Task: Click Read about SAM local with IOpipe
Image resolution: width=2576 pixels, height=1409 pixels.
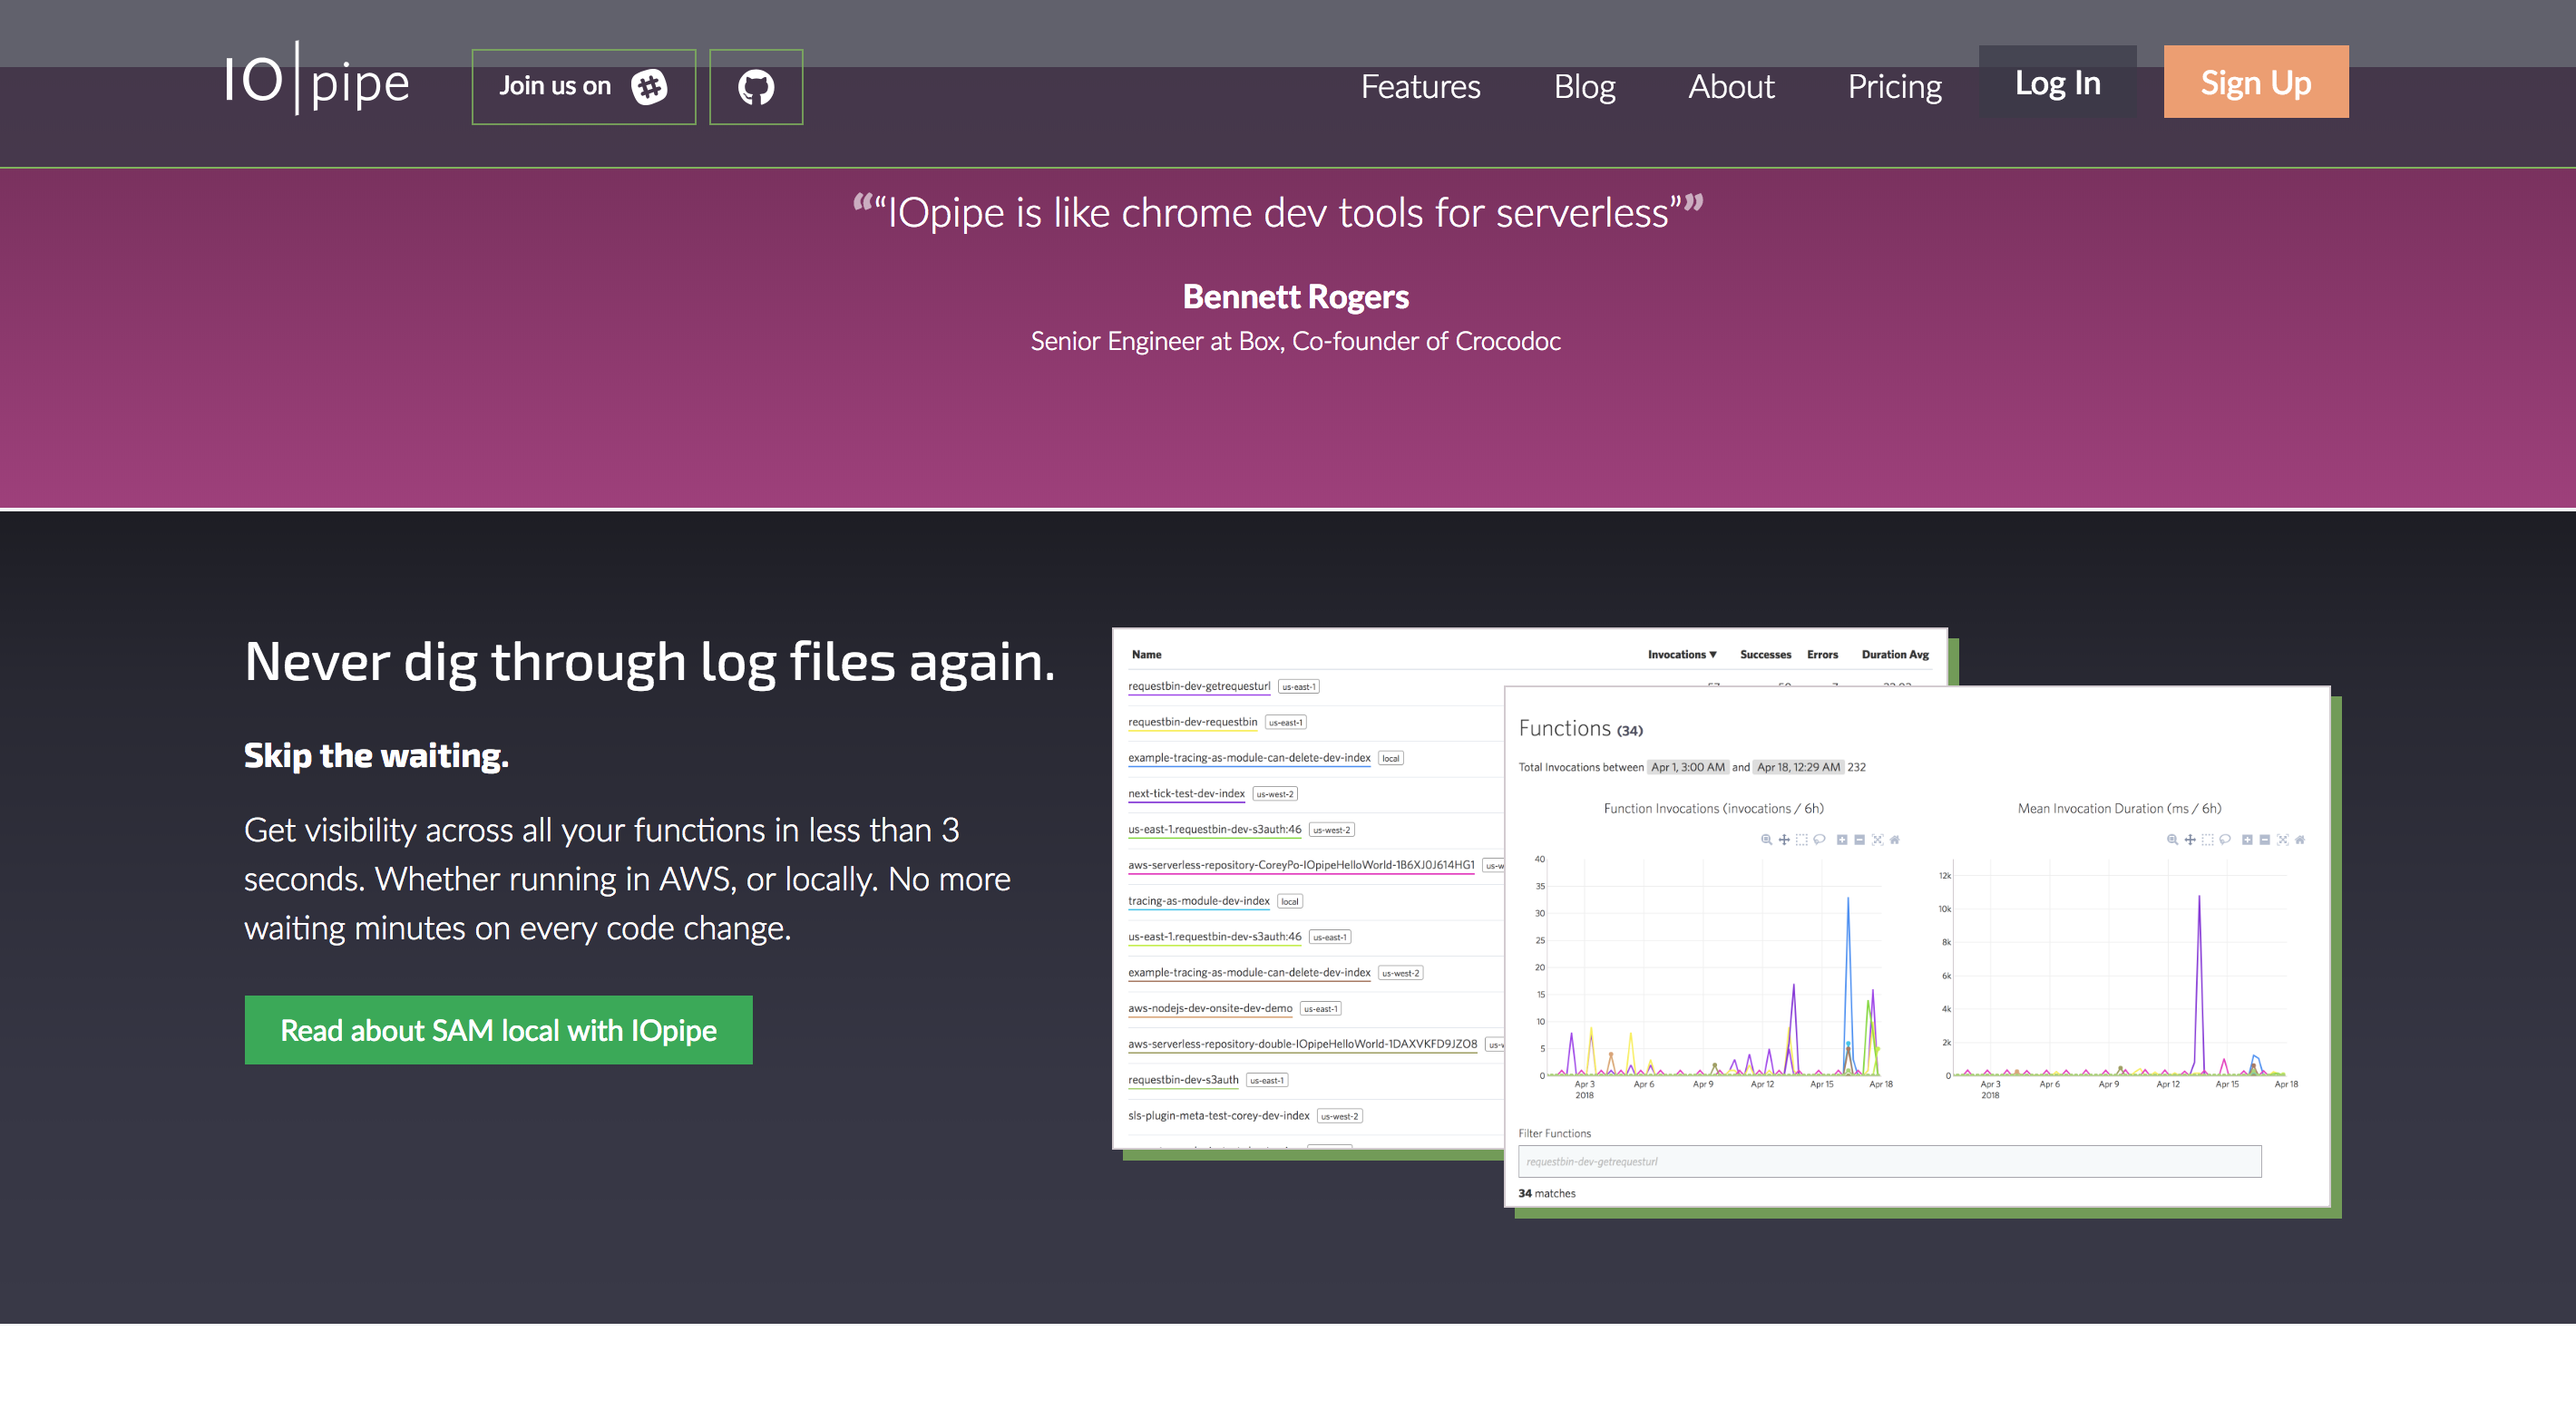Action: click(497, 1029)
